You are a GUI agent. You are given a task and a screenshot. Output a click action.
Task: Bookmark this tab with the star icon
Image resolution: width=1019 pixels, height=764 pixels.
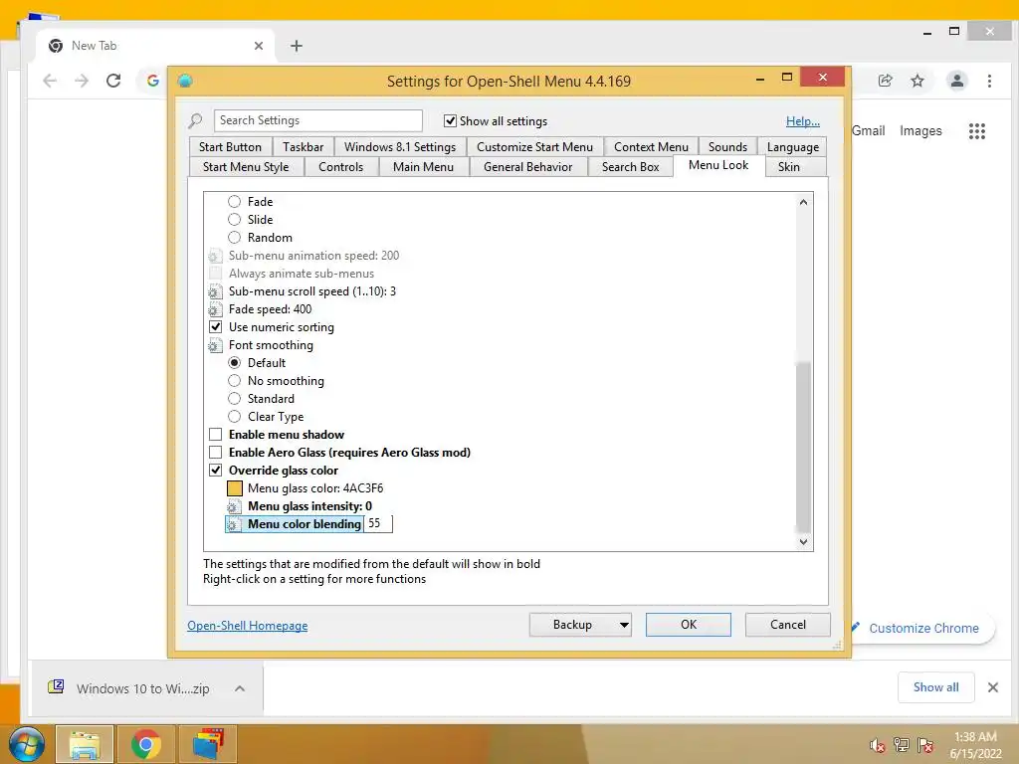point(917,81)
